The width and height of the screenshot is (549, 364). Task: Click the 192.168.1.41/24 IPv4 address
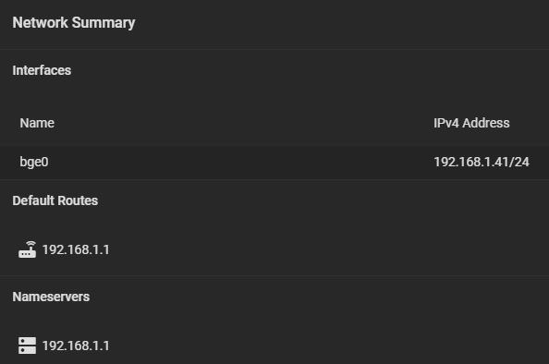coord(482,162)
